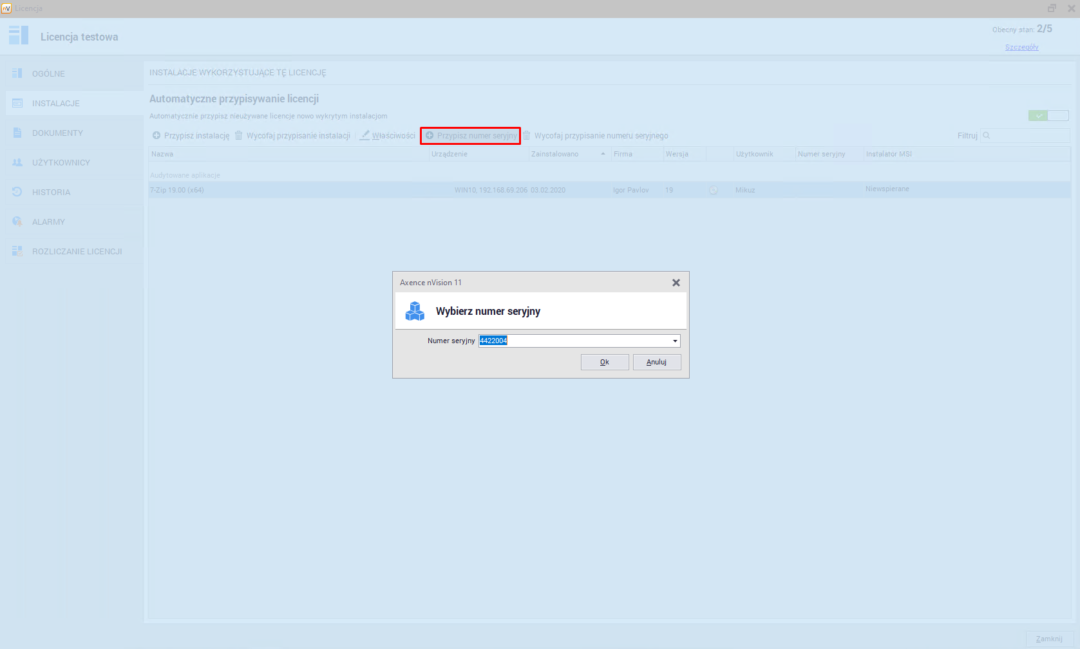The height and width of the screenshot is (649, 1080).
Task: Click the Ogólne sidebar icon
Action: pyautogui.click(x=17, y=73)
